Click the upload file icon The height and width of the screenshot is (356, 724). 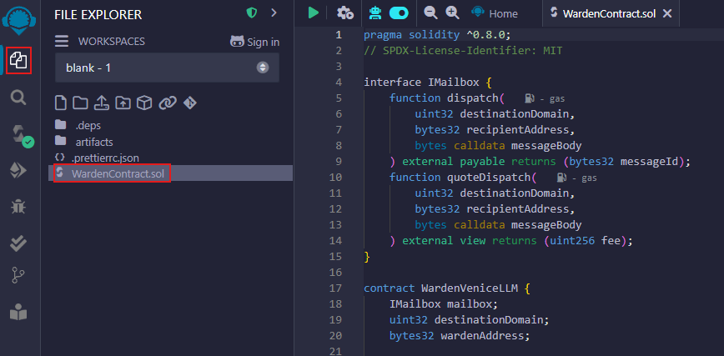click(x=101, y=103)
